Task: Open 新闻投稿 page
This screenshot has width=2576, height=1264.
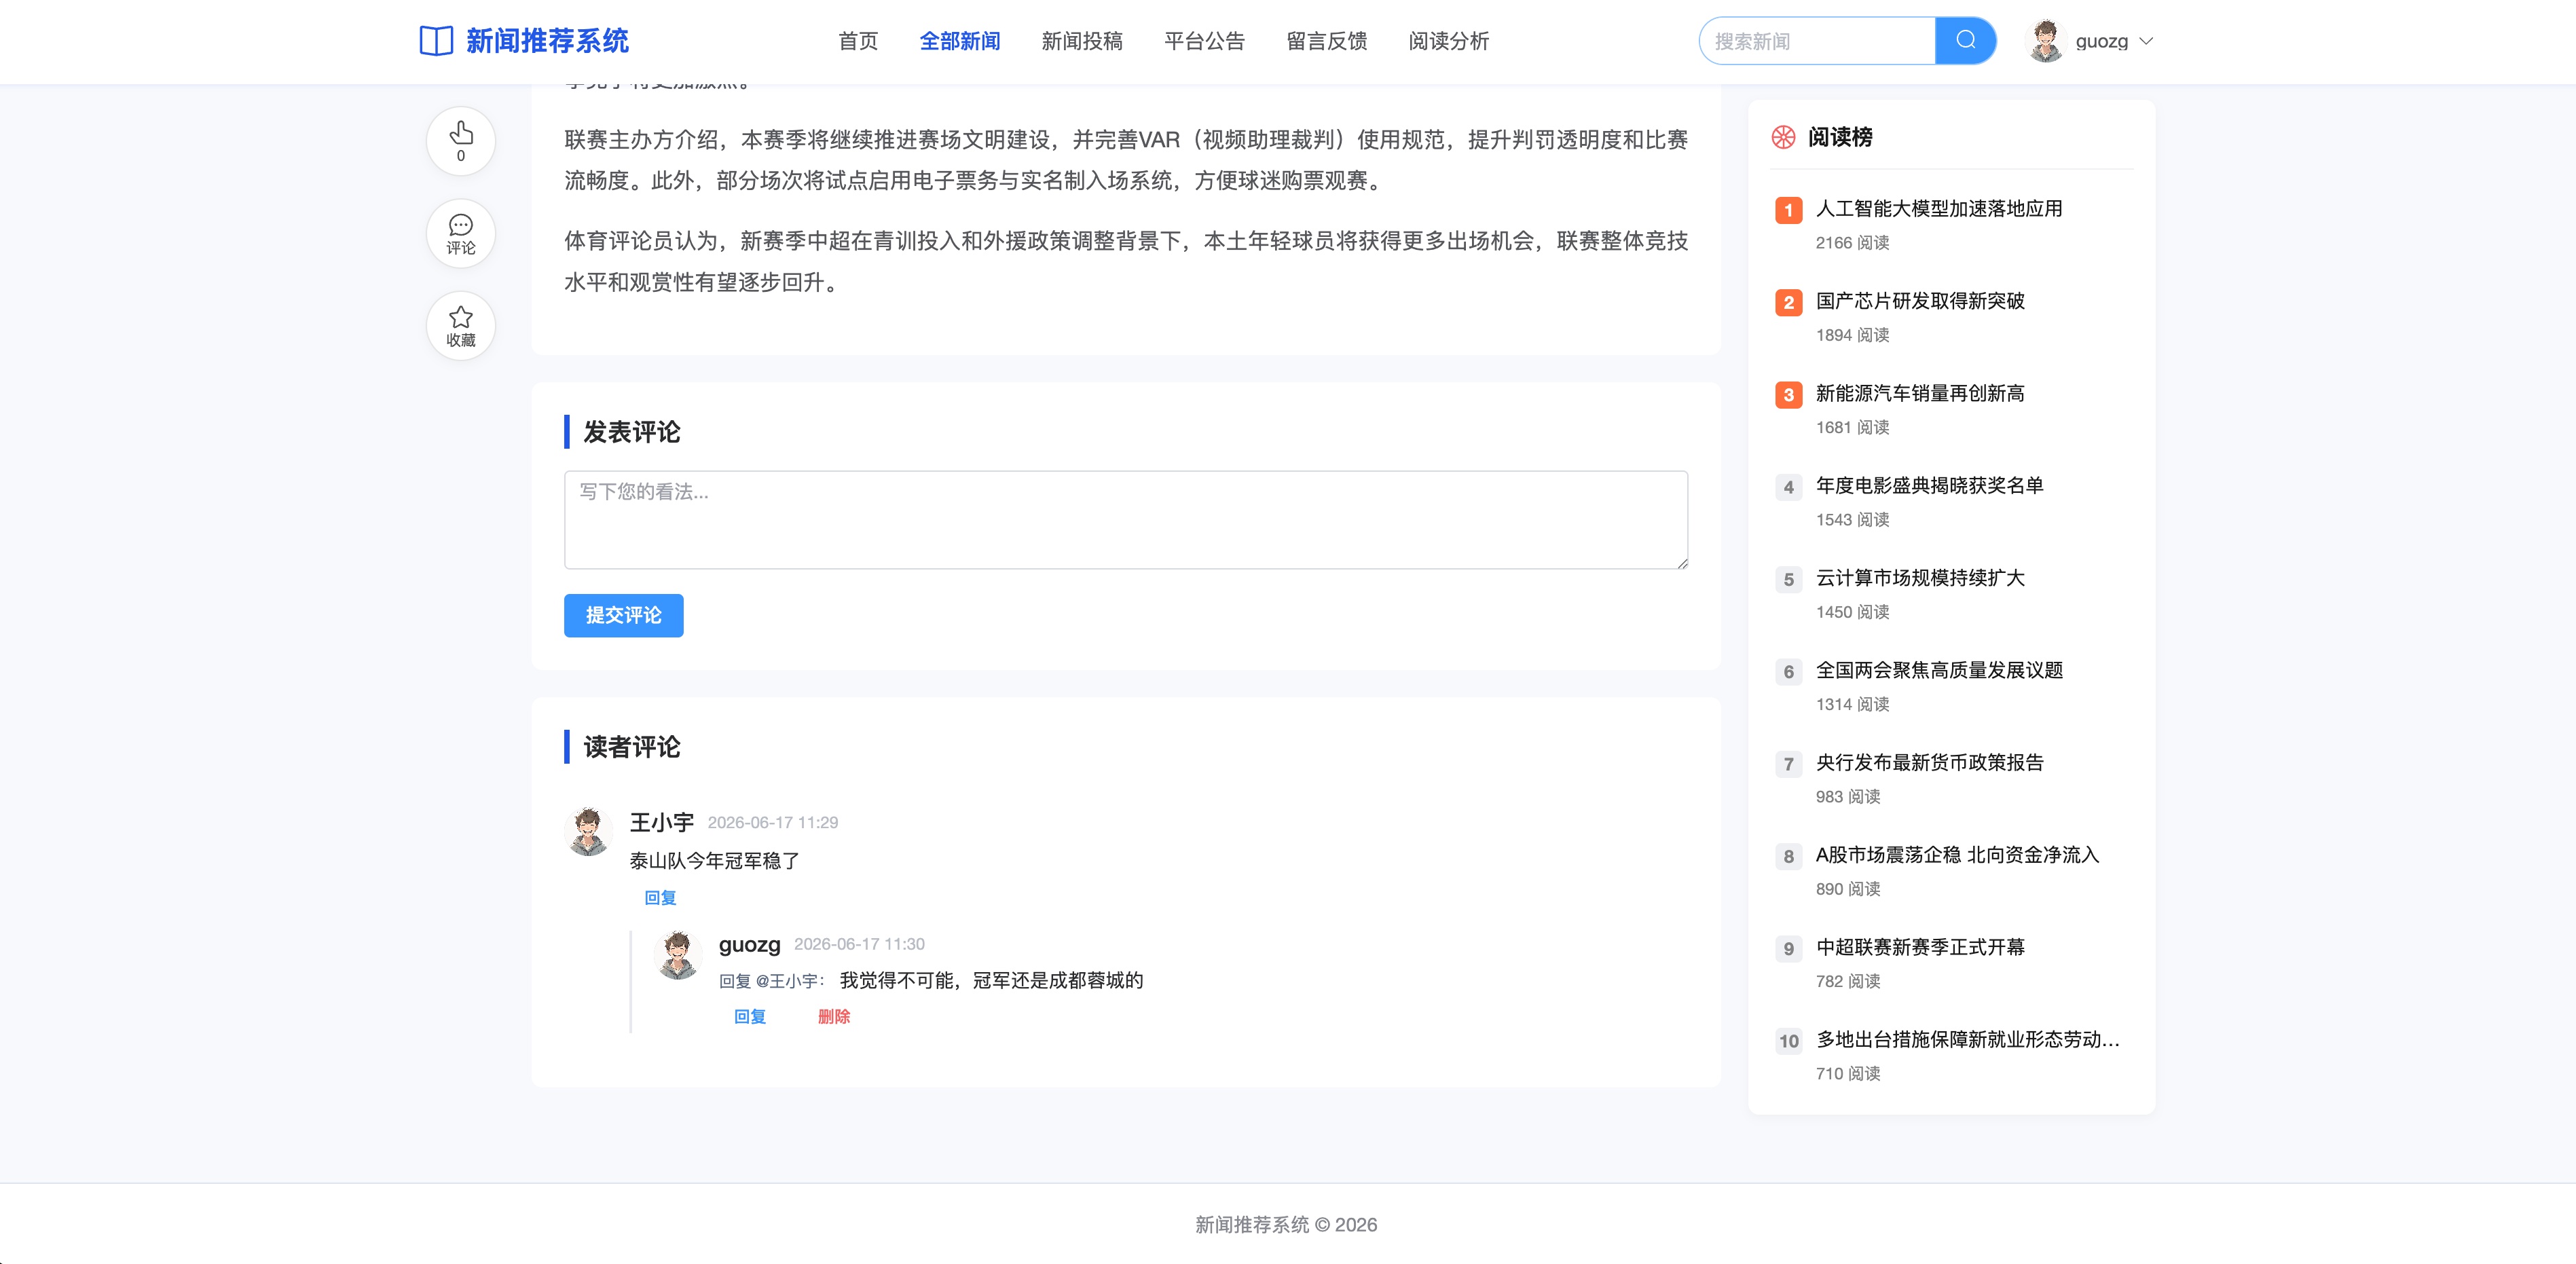Action: [x=1082, y=41]
